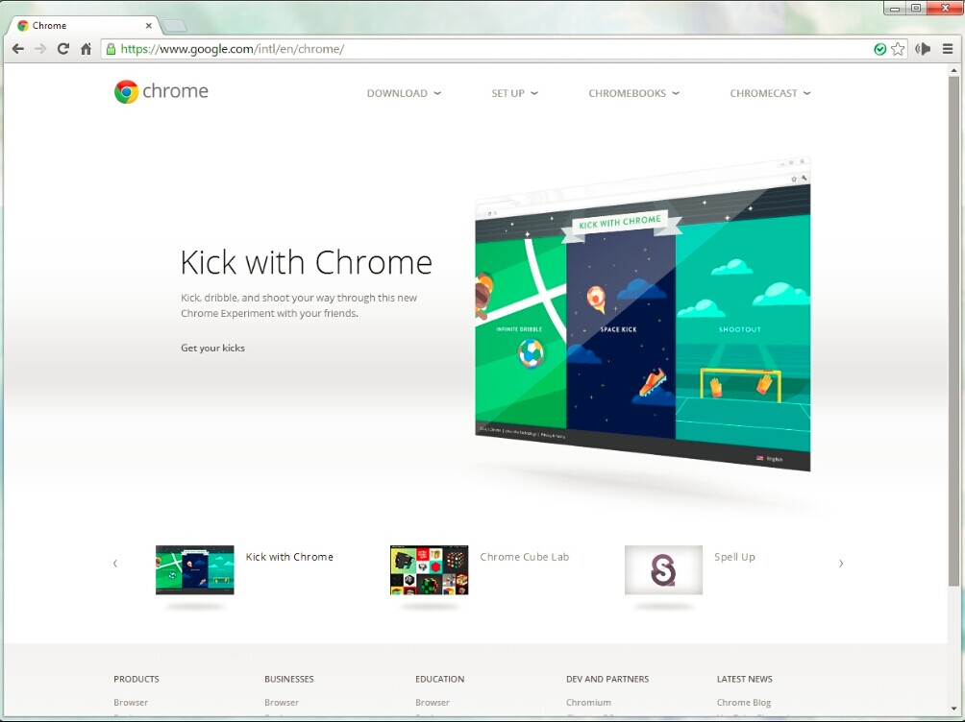Select the Kick with Chrome carousel entry
965x722 pixels.
tap(194, 568)
